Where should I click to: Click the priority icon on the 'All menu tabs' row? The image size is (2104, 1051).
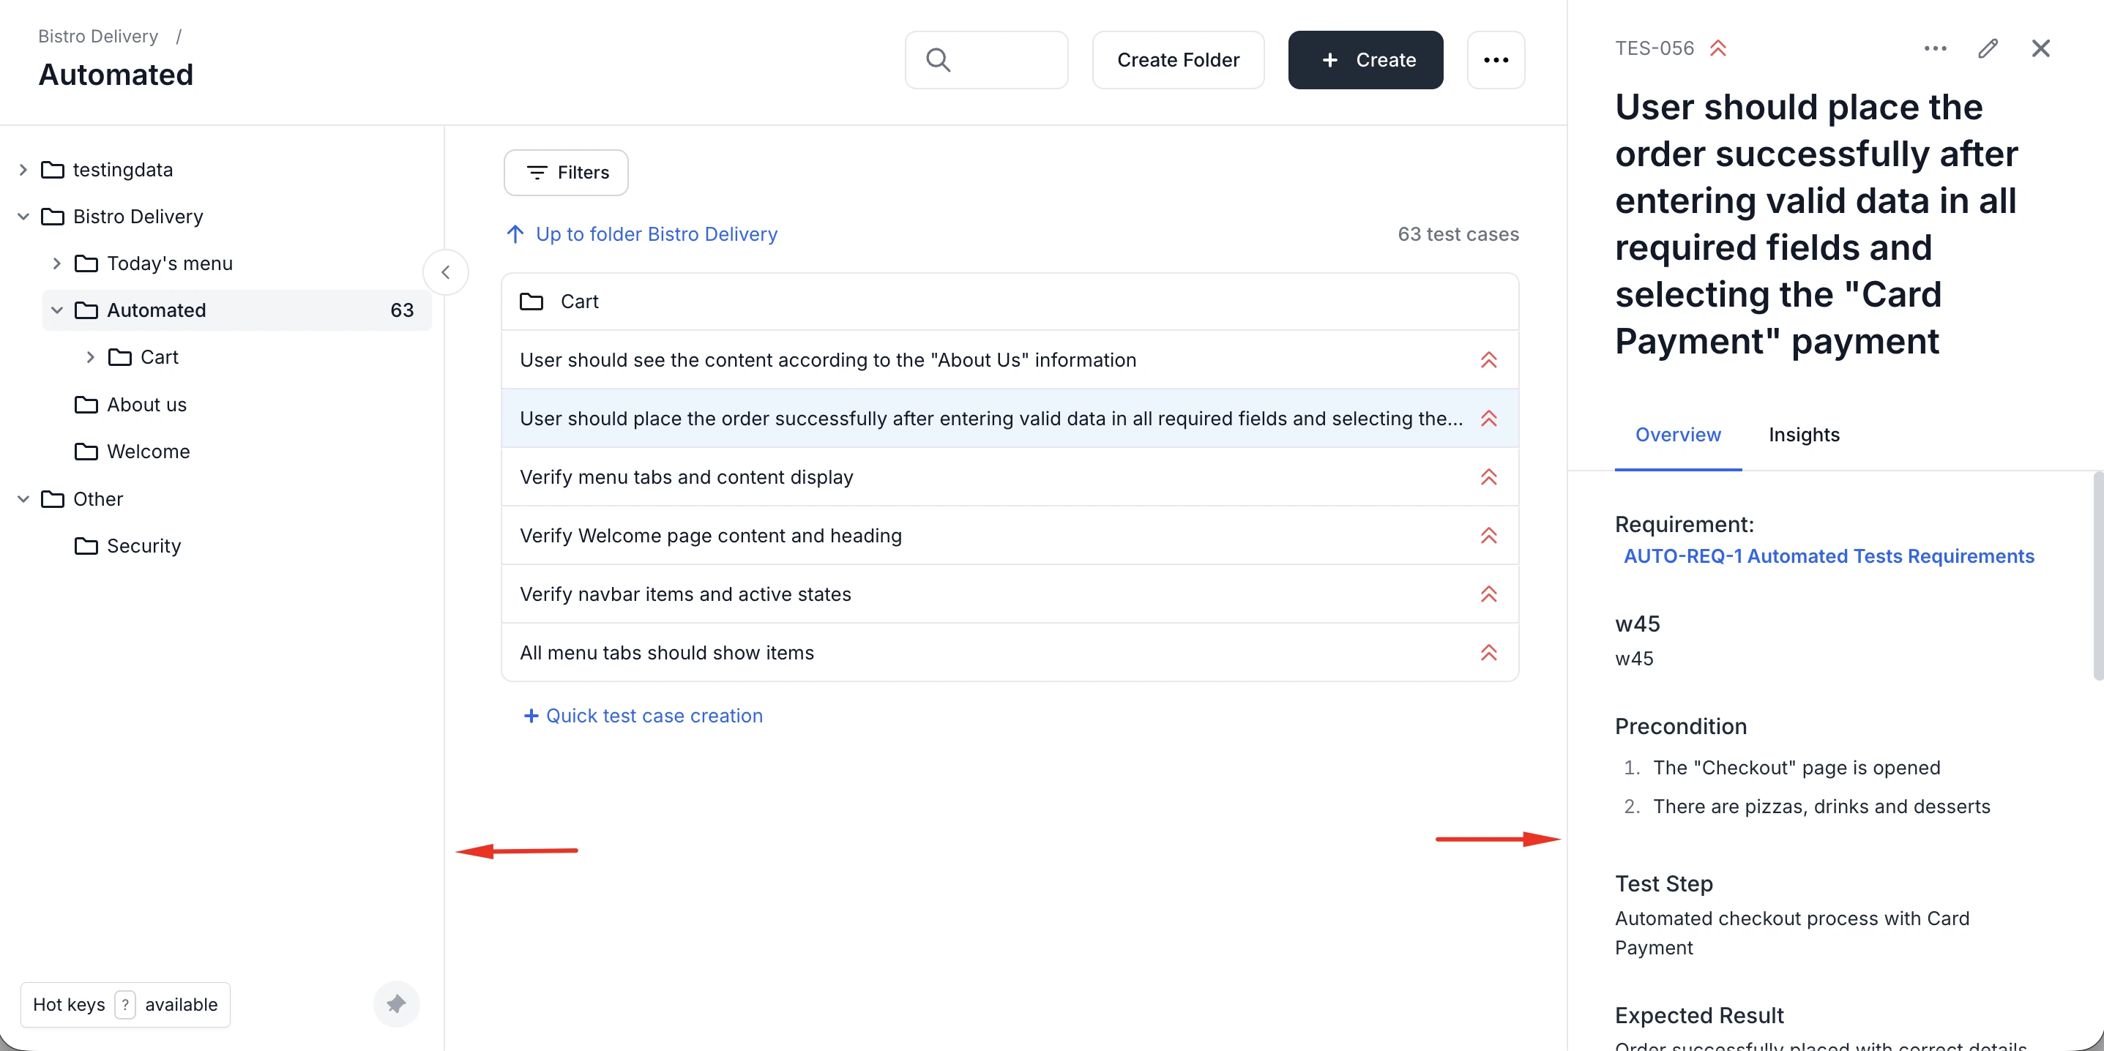1488,653
